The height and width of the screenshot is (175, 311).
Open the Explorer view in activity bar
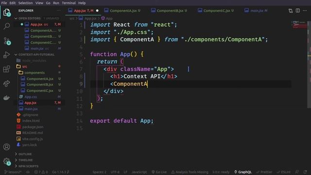click(6, 12)
